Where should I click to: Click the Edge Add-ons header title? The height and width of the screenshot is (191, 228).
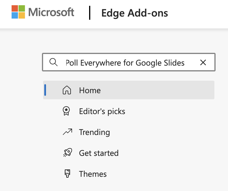click(135, 13)
